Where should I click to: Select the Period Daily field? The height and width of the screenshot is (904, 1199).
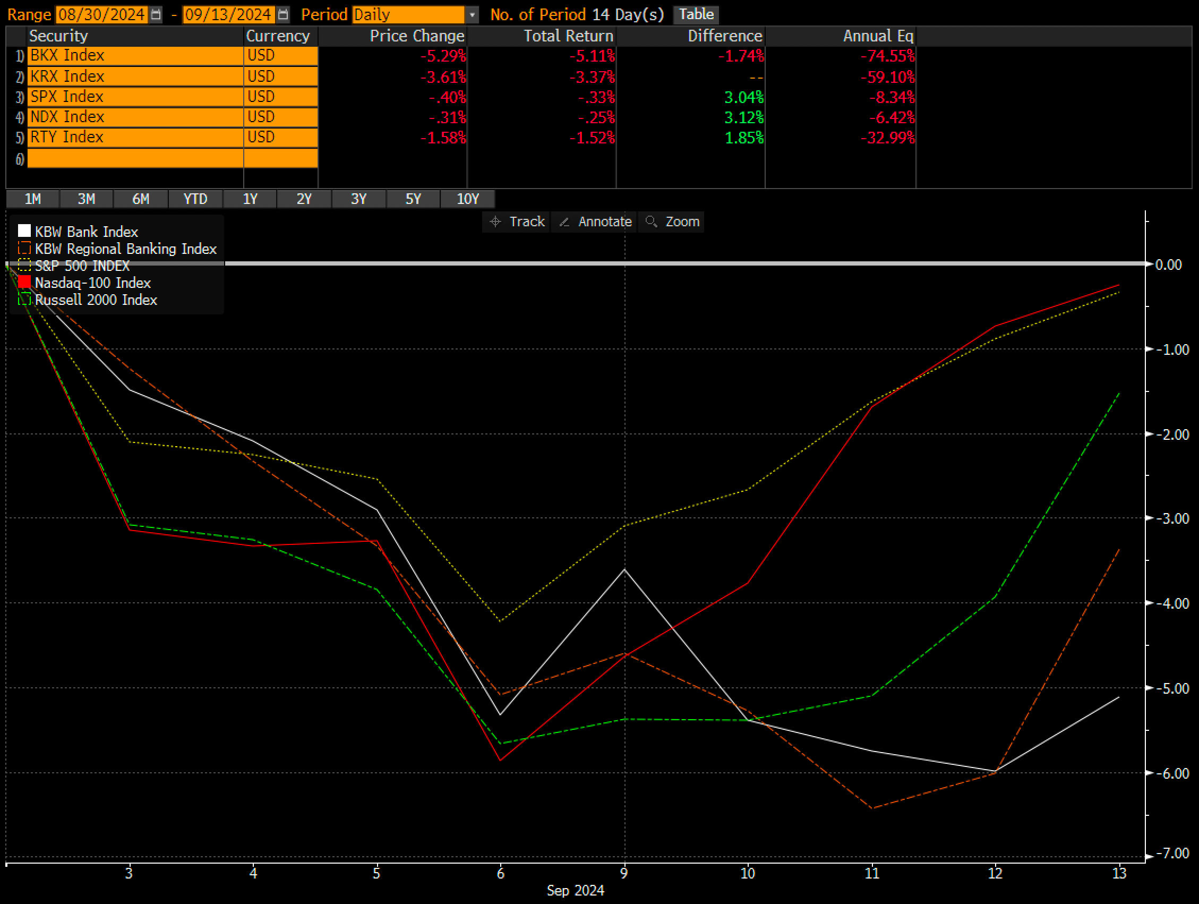click(x=408, y=15)
